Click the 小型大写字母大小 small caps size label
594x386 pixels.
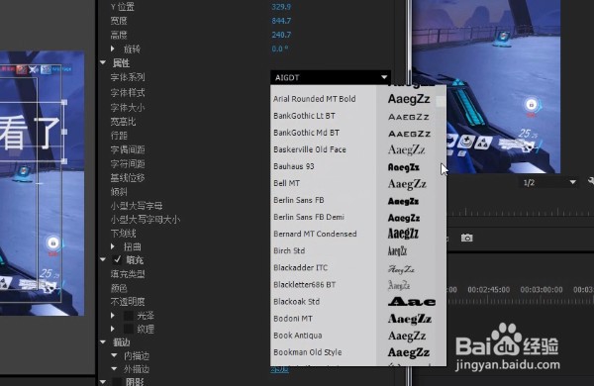[146, 220]
